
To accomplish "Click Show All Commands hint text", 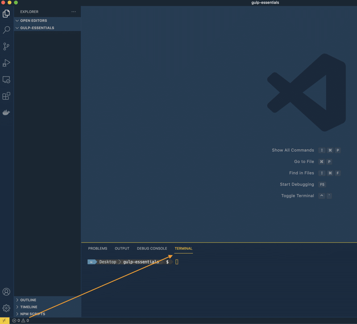I will tap(293, 150).
